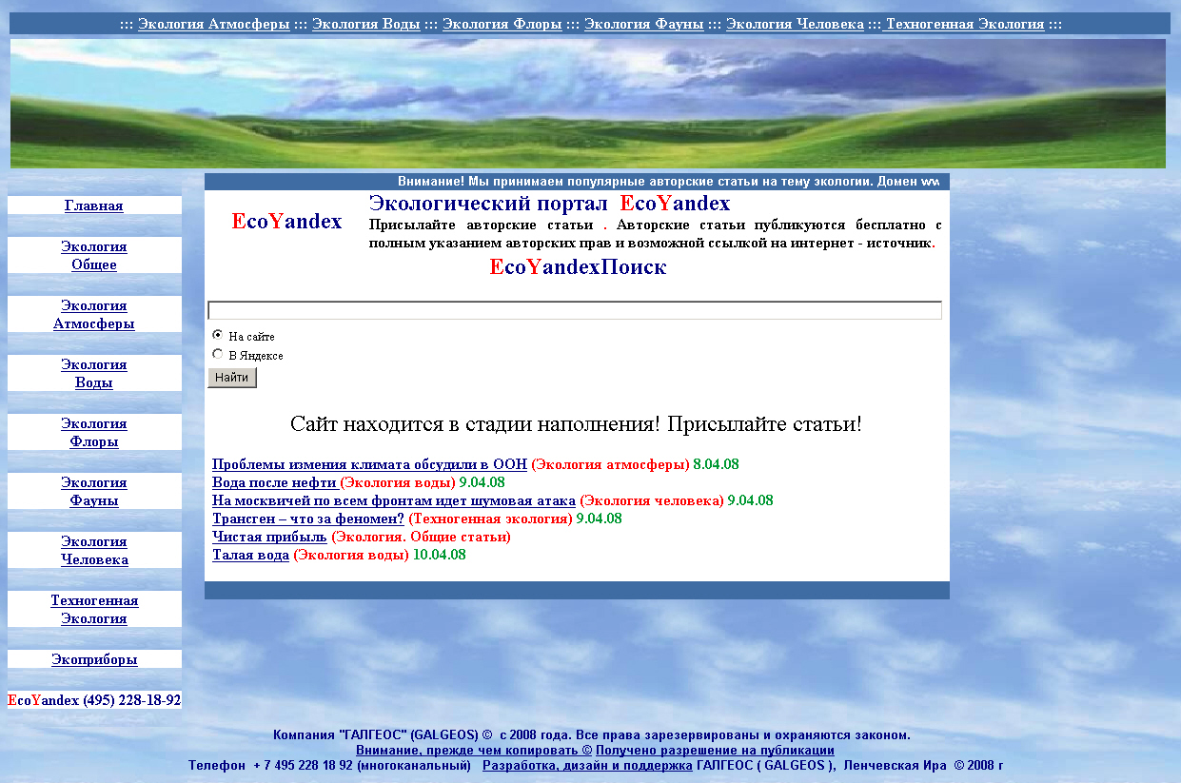The width and height of the screenshot is (1181, 783).
Task: Open "Экология Воды" sidebar section
Action: [94, 372]
